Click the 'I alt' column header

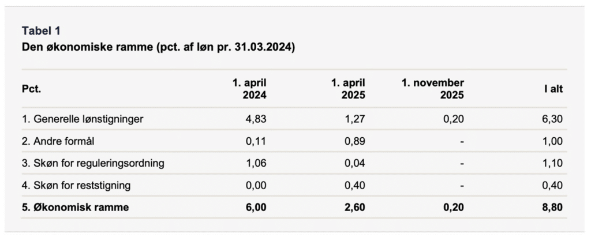click(x=553, y=89)
